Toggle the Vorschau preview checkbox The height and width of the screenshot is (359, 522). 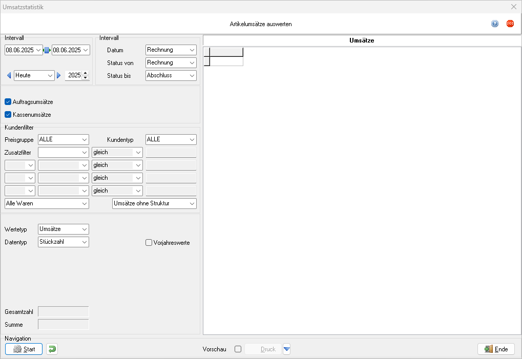tap(238, 349)
